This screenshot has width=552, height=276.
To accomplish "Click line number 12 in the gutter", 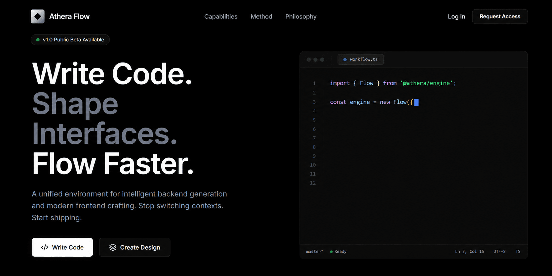I will coord(313,183).
